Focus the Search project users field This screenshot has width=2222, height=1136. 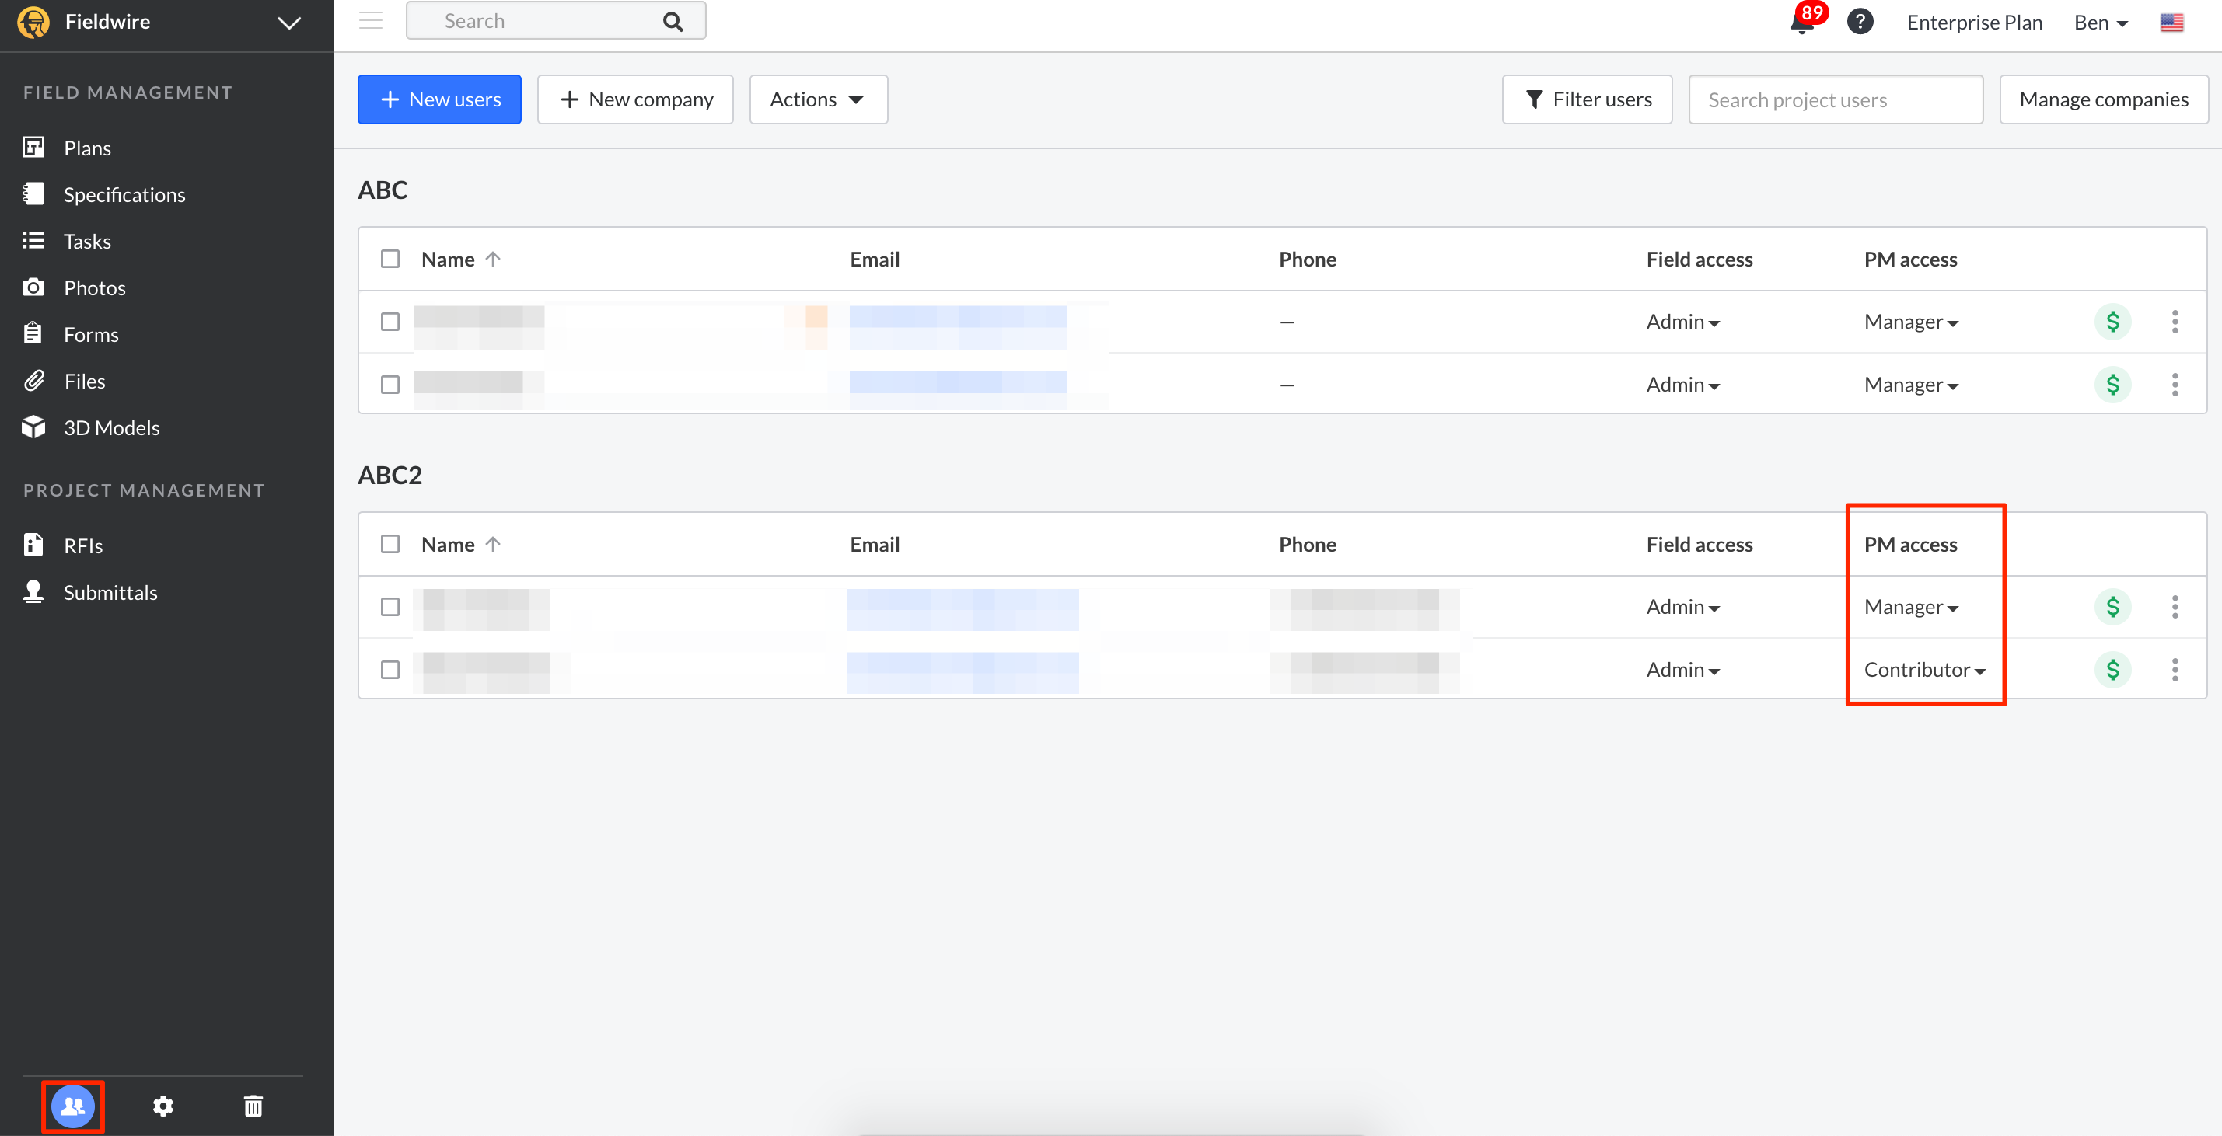coord(1835,99)
